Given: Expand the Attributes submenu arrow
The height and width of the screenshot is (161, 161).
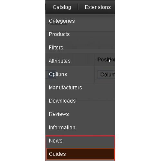Looking at the screenshot, I should point(109,61).
